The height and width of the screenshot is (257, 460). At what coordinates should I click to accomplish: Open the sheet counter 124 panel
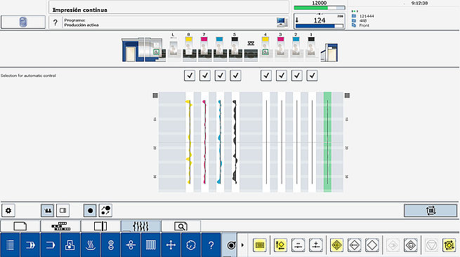pos(319,21)
